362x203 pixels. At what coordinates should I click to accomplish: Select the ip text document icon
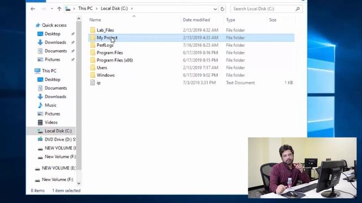pyautogui.click(x=93, y=83)
